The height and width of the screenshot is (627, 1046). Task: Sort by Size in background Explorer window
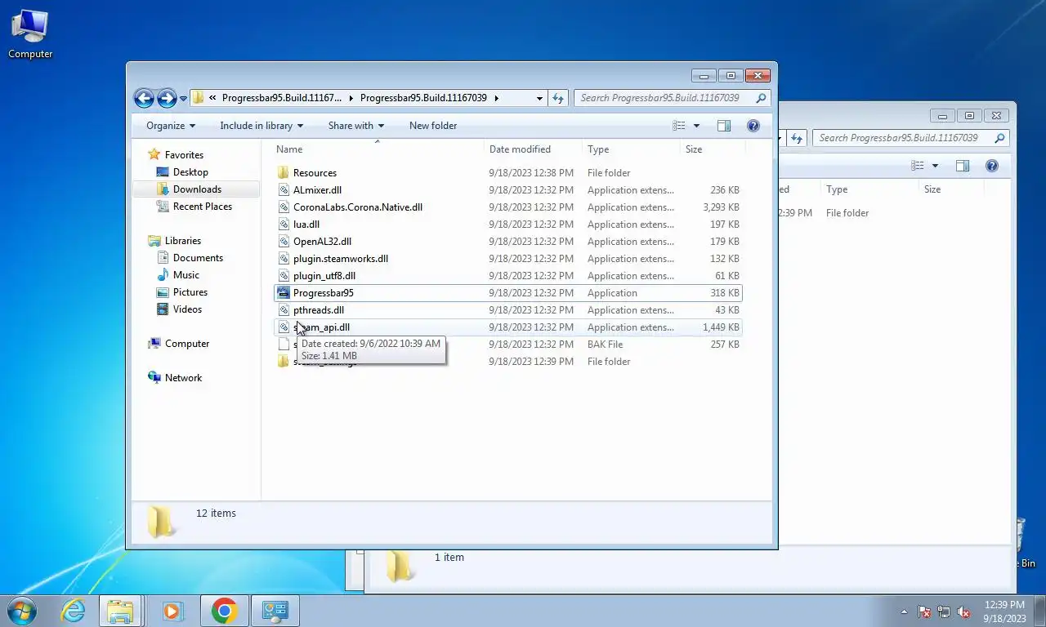coord(932,189)
